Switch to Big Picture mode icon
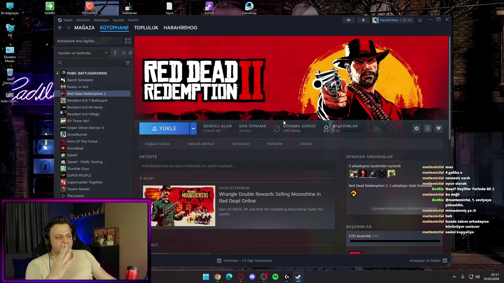The image size is (504, 283). tap(420, 20)
